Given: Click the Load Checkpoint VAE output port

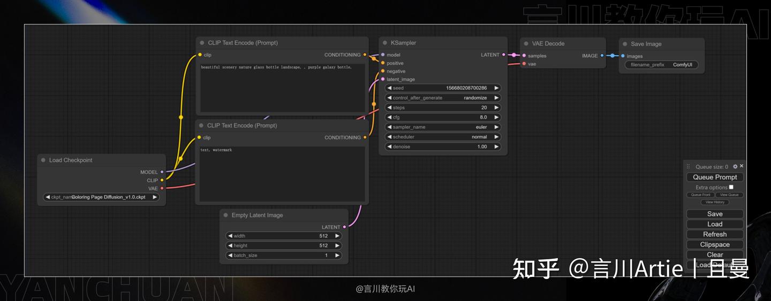Looking at the screenshot, I should tap(162, 188).
